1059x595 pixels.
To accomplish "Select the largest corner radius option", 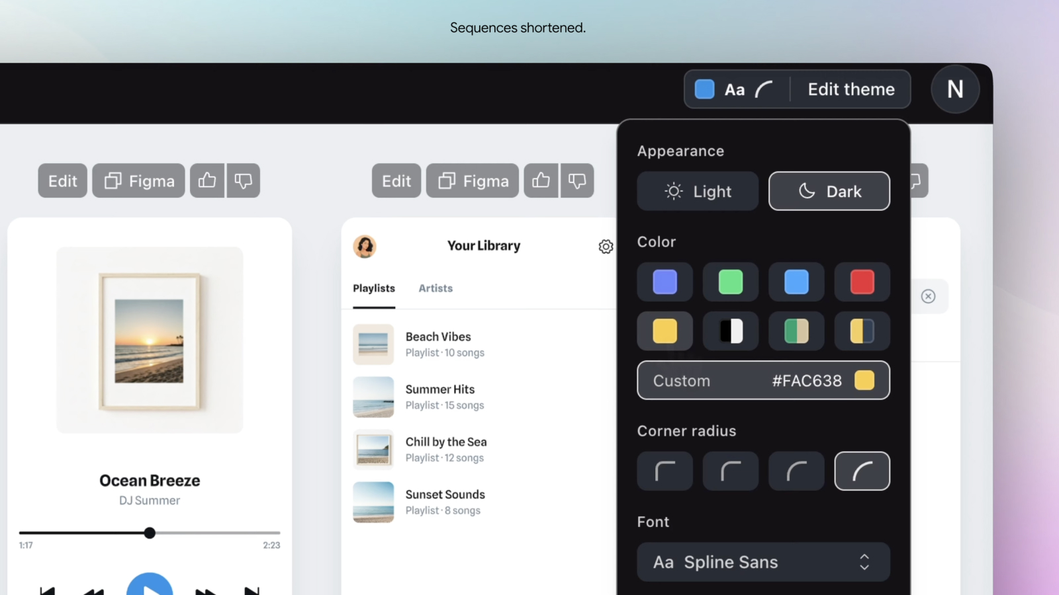I will [x=862, y=471].
